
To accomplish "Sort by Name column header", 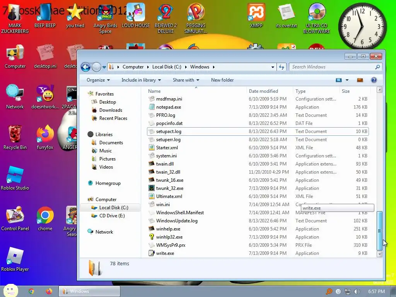I will pyautogui.click(x=196, y=91).
